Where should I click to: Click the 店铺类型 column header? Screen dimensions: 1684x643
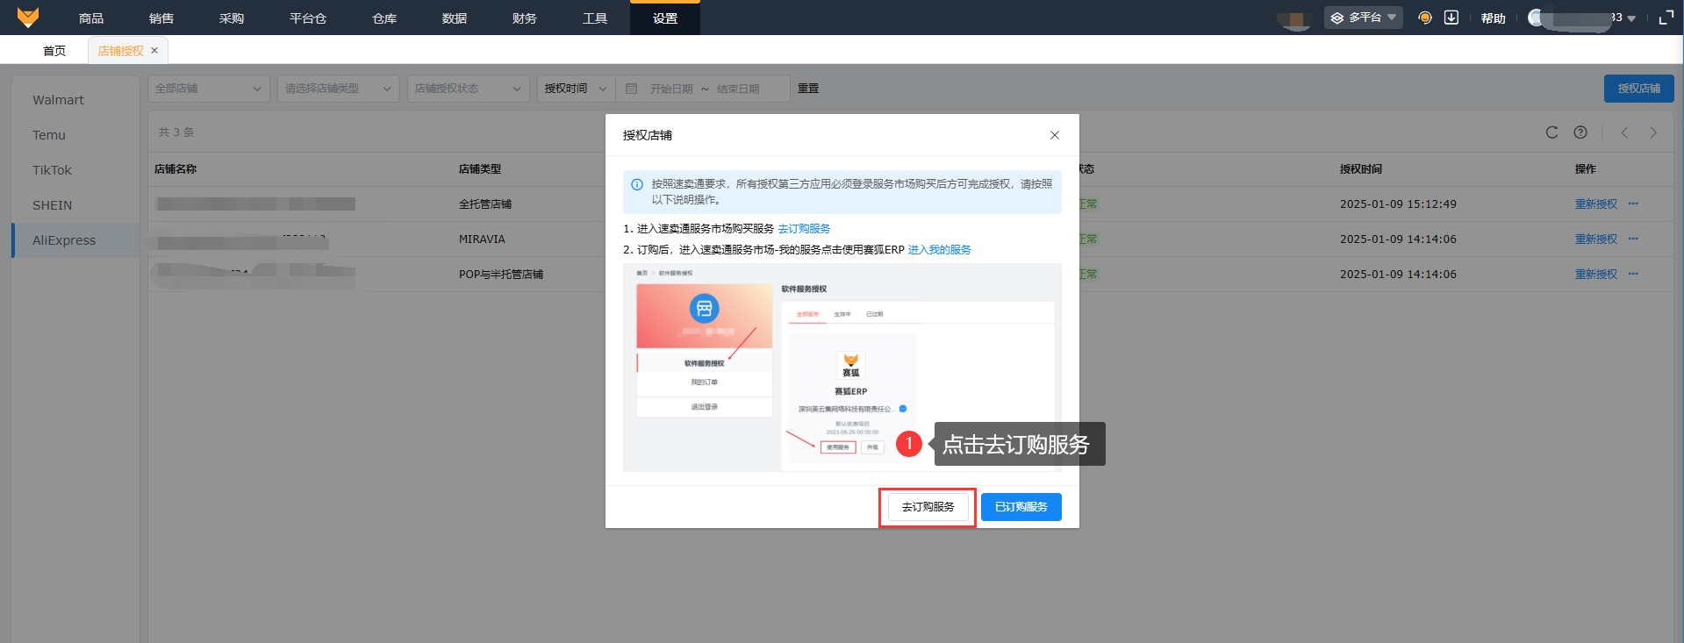pos(480,169)
